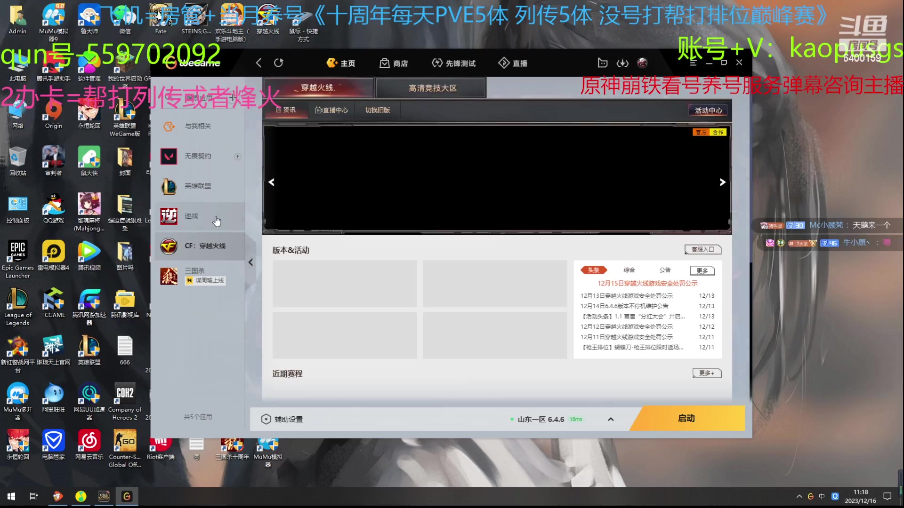Open 回收站 recycle bin icon
Viewport: 904px width, 508px height.
[17, 161]
